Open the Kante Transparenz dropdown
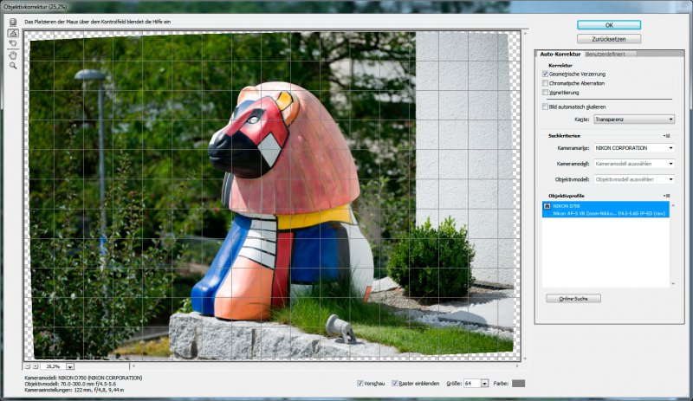 pos(634,120)
